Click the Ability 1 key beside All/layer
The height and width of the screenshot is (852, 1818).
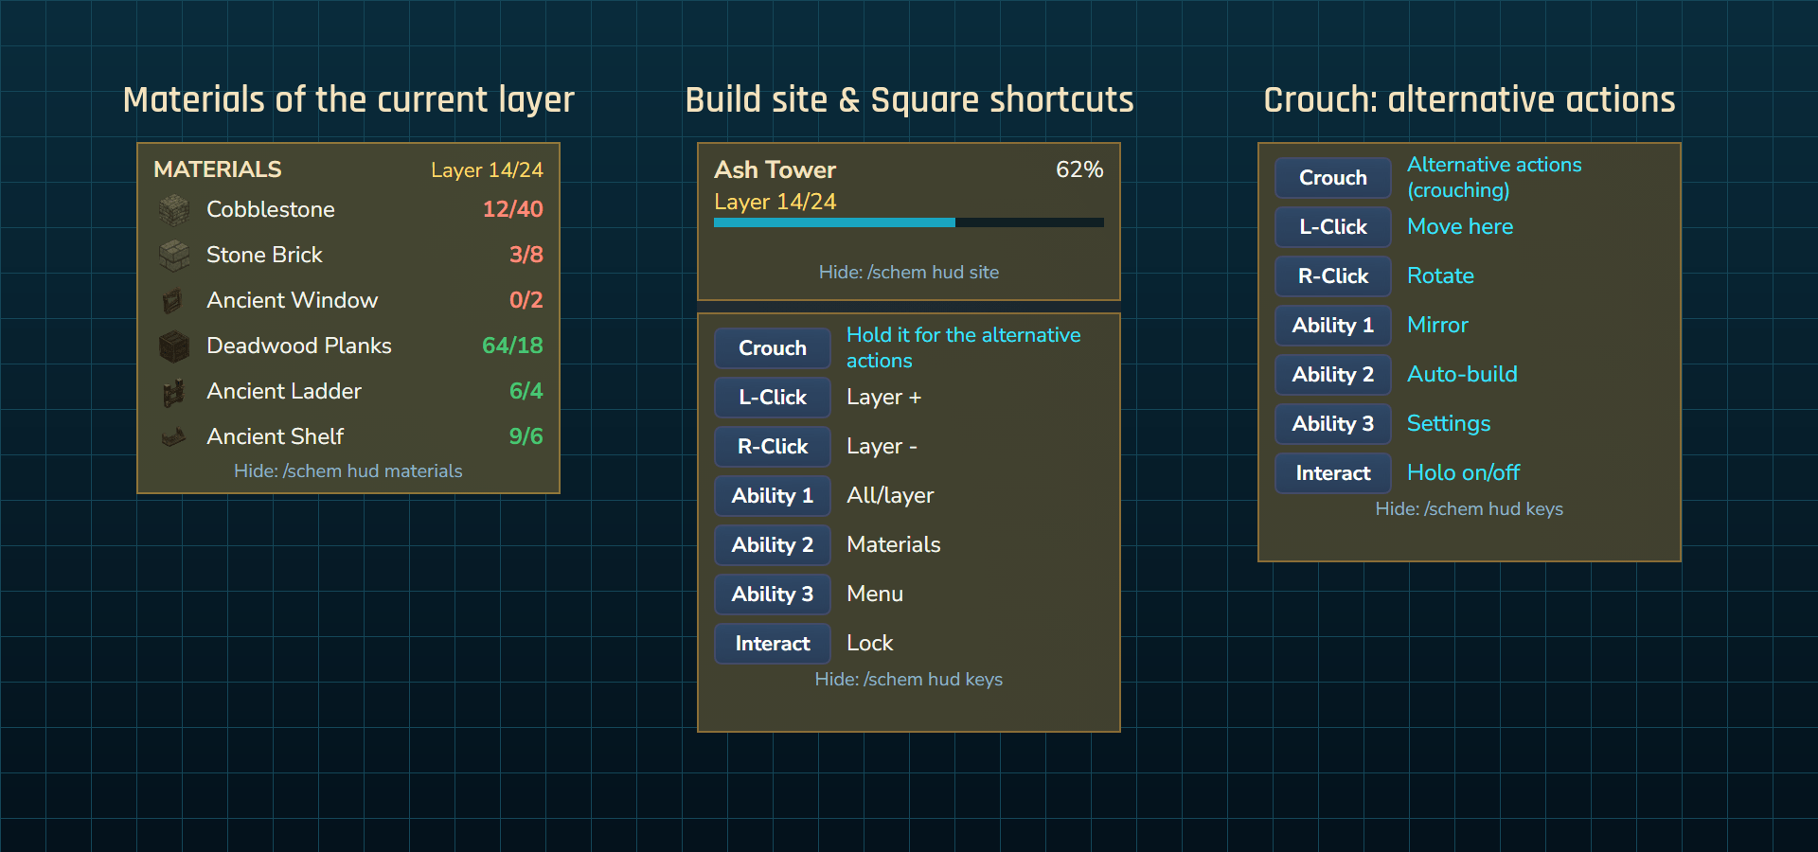tap(773, 495)
